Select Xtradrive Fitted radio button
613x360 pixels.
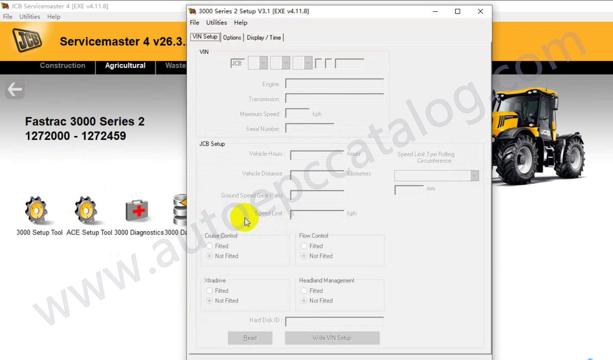(210, 291)
